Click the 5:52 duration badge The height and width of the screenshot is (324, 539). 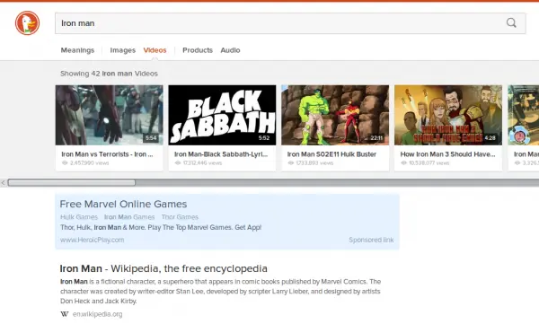click(264, 138)
